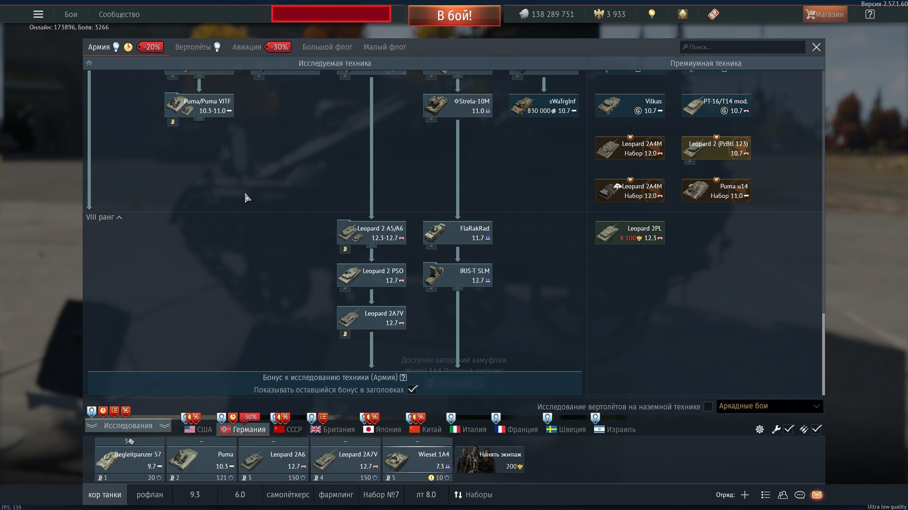908x510 pixels.
Task: Click the plus icon next to Отряд
Action: pyautogui.click(x=745, y=495)
